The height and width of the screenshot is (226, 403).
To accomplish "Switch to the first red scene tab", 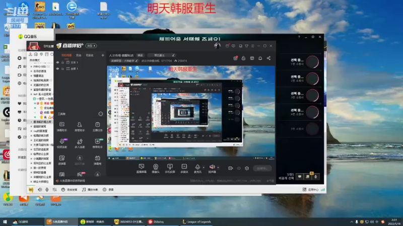I will 66,55.
